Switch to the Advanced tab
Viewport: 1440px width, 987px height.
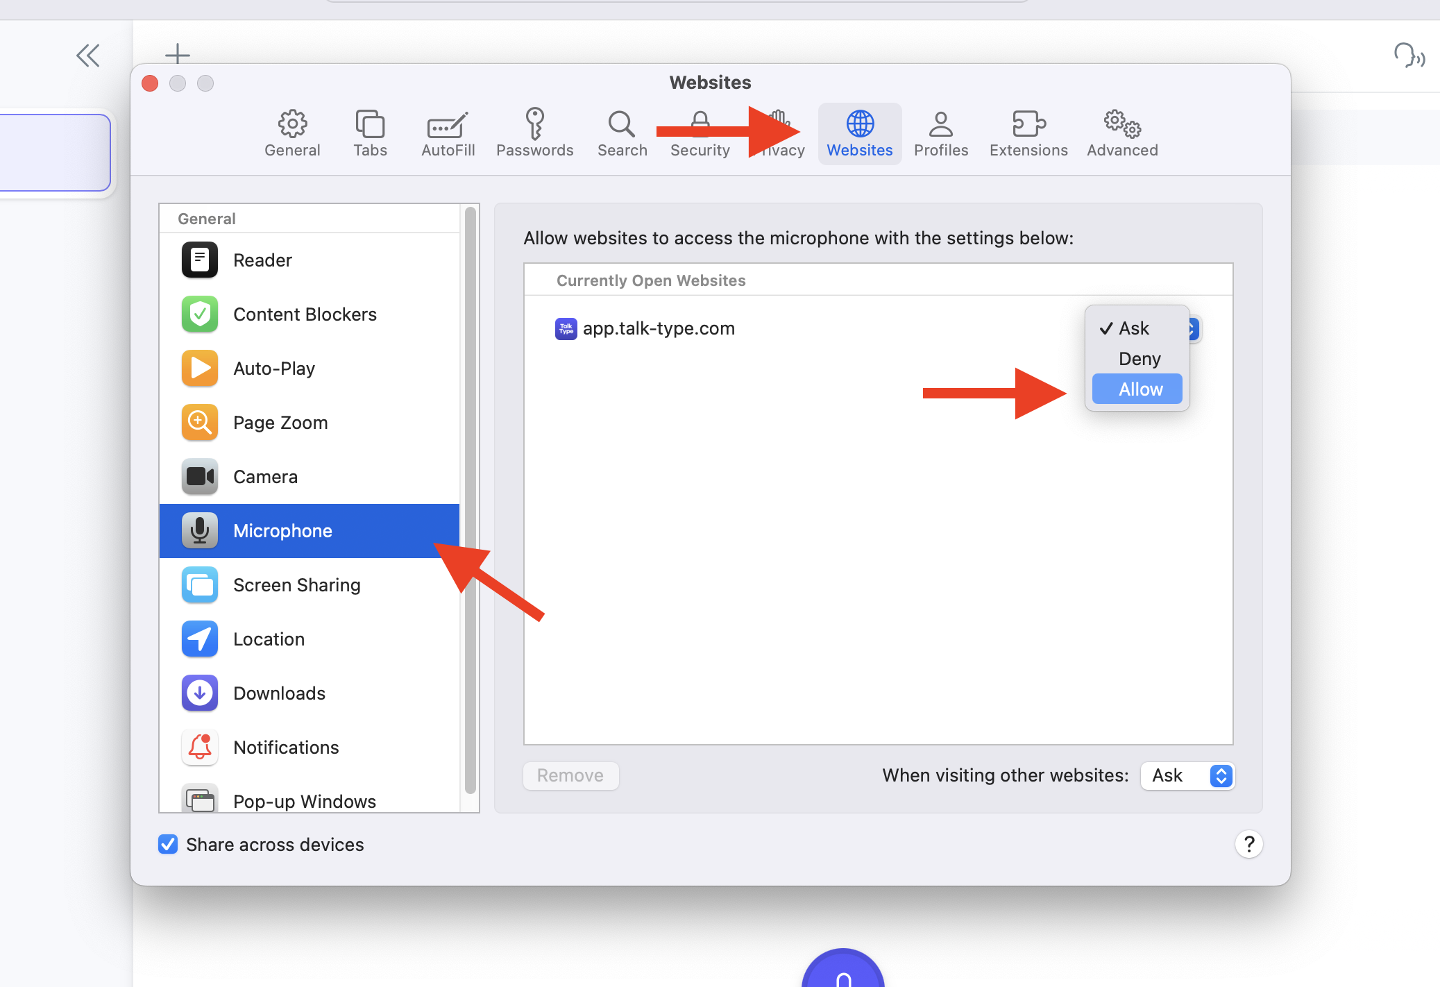pyautogui.click(x=1122, y=134)
